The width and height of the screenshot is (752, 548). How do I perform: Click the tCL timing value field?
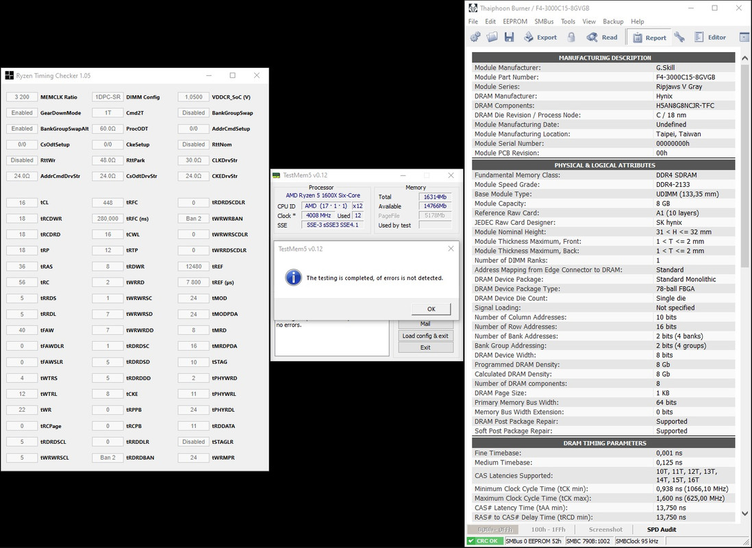[22, 203]
